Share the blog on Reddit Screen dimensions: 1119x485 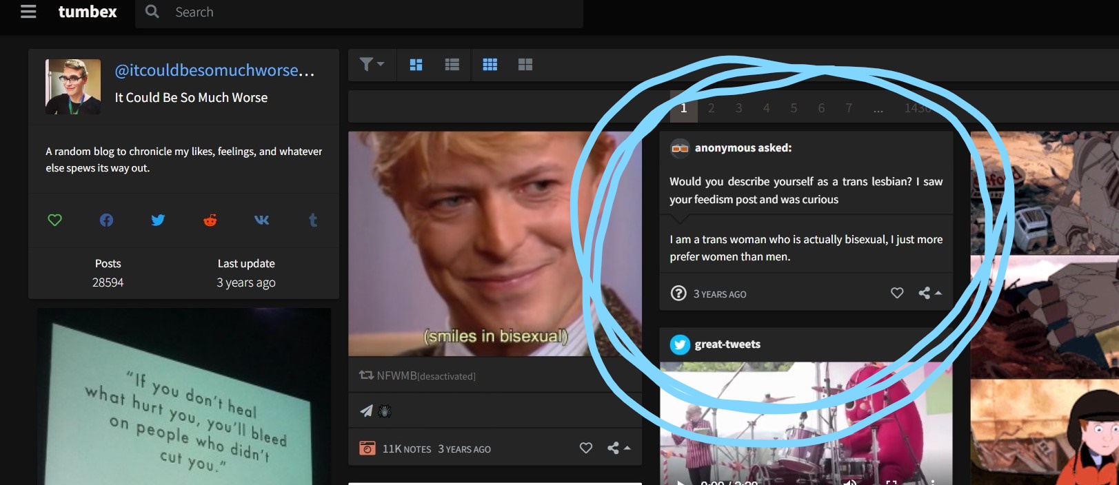coord(210,220)
